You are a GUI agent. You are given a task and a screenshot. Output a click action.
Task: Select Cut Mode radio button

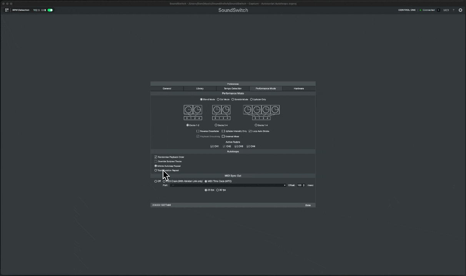218,99
